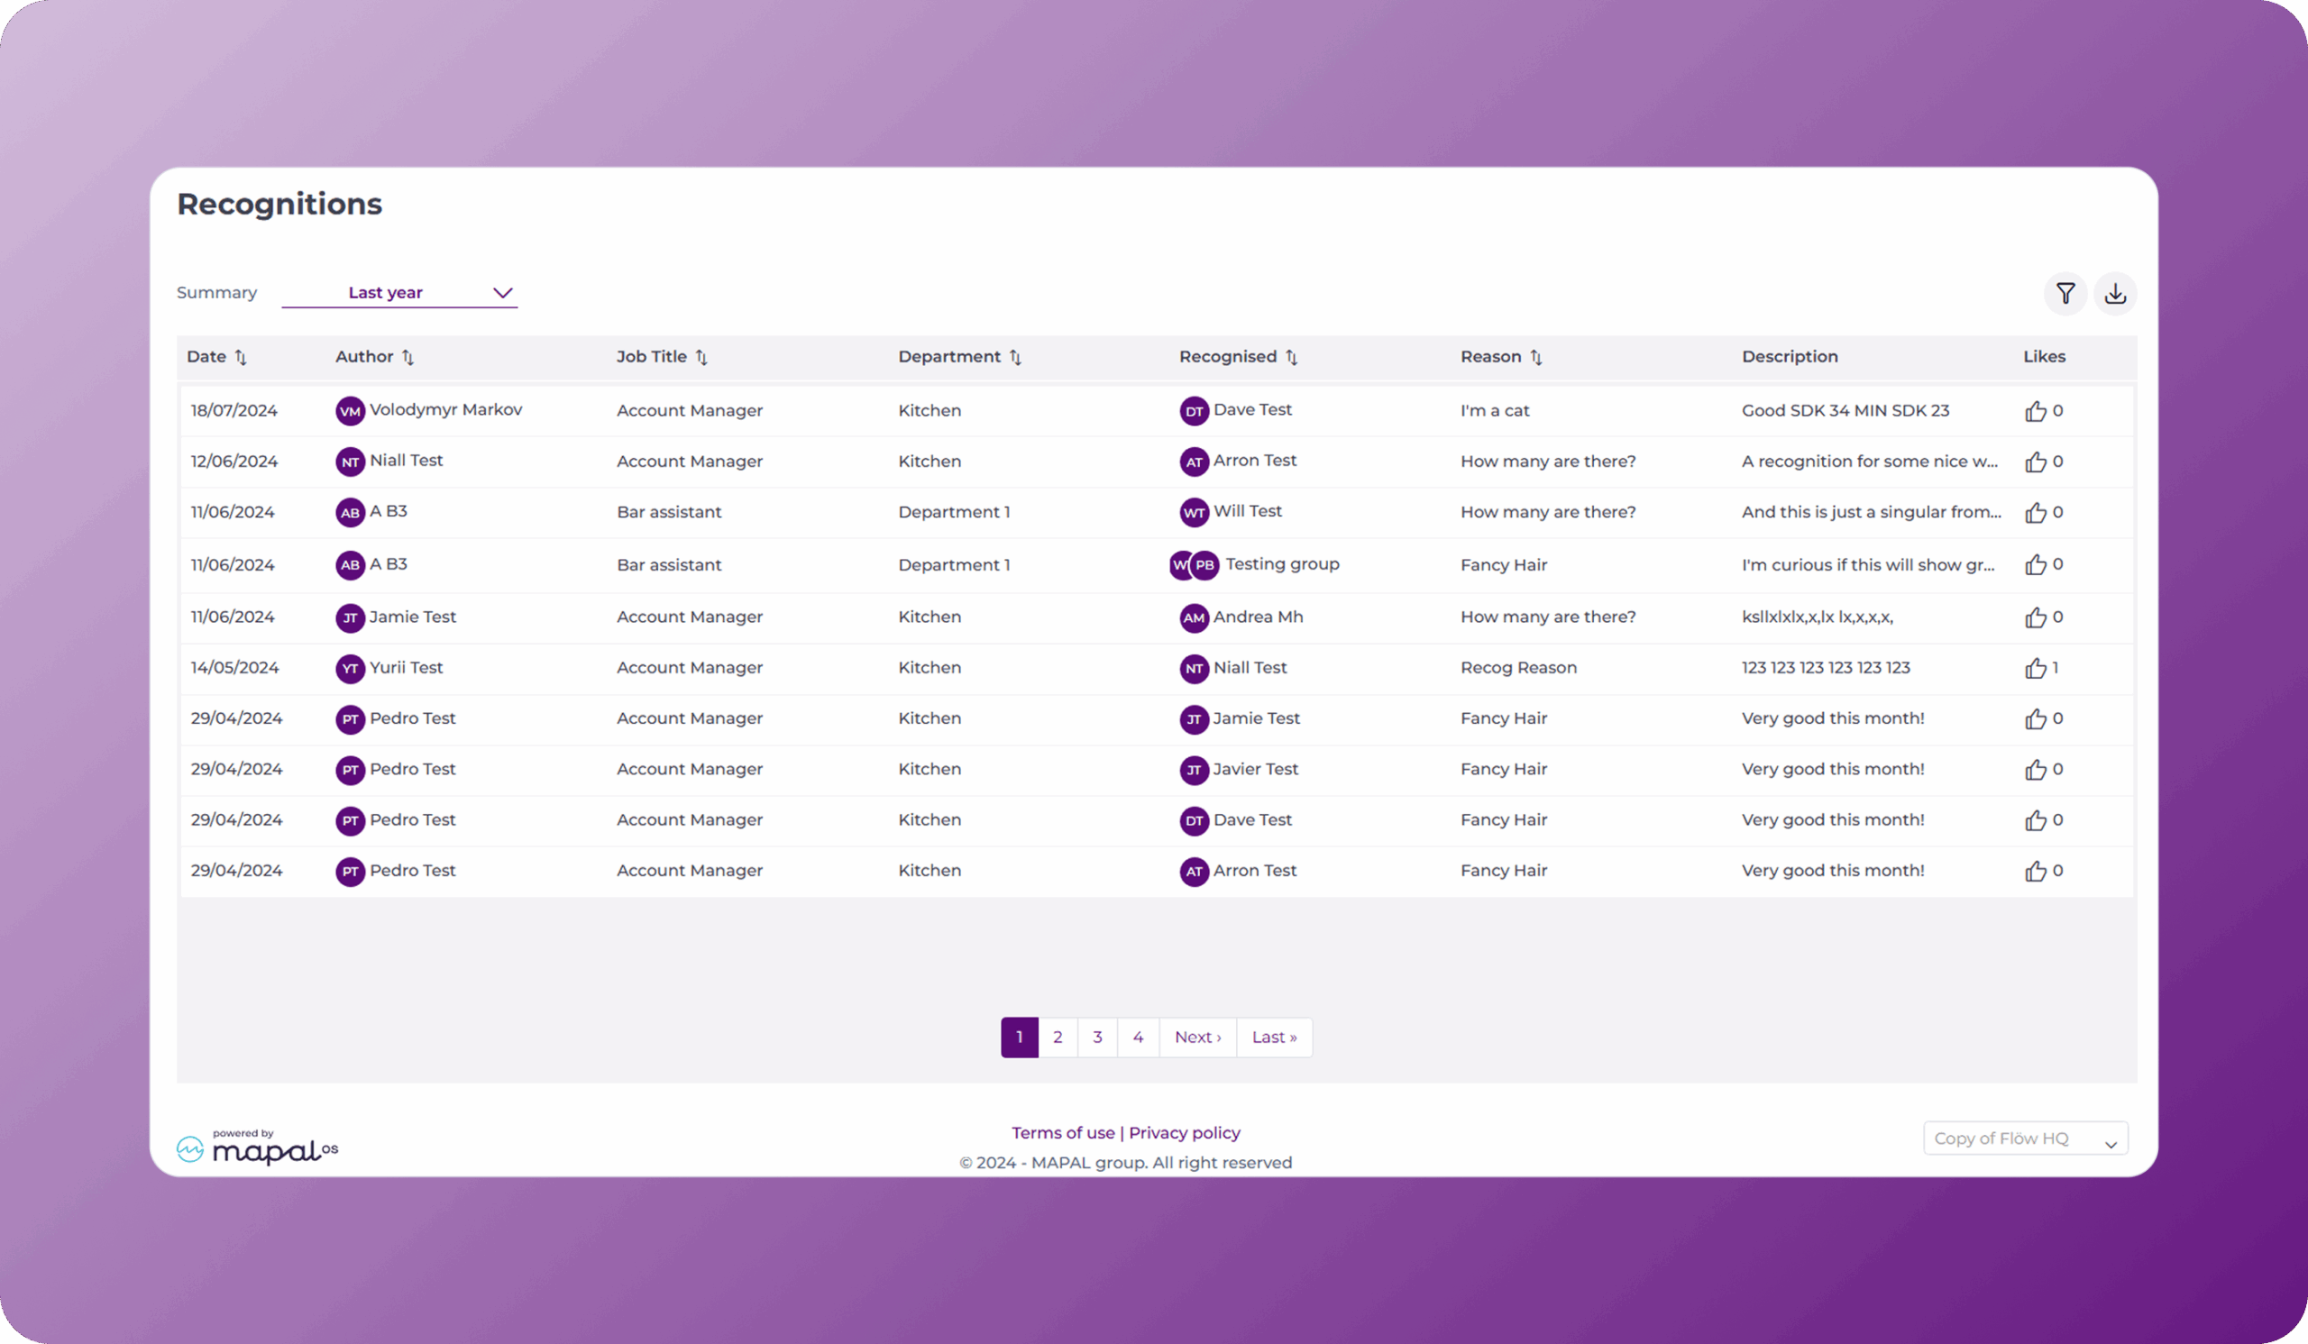This screenshot has width=2308, height=1344.
Task: Sort by Author column arrows
Action: pos(408,357)
